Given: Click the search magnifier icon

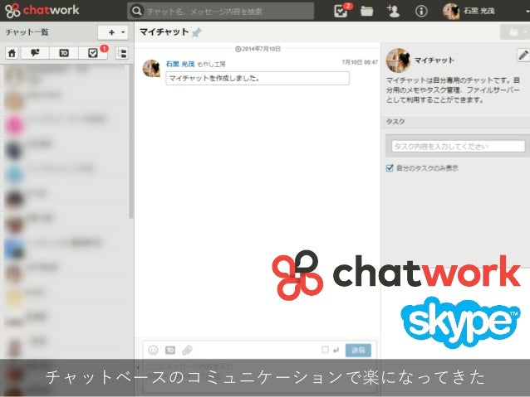Looking at the screenshot, I should pyautogui.click(x=136, y=11).
